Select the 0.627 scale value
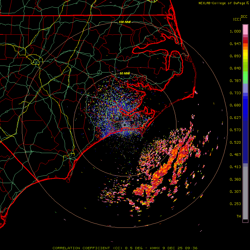The height and width of the screenshot is (250, 250). [235, 118]
